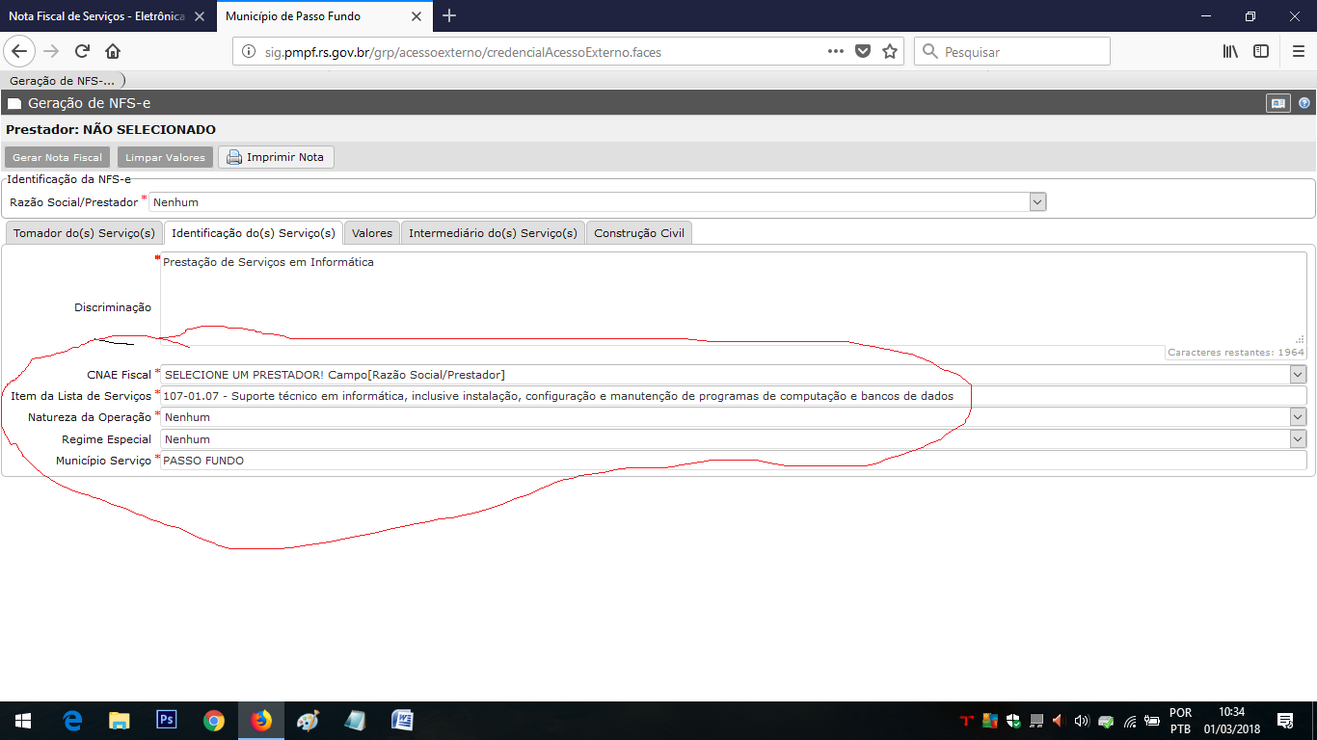The image size is (1317, 740).
Task: Open the Windows notification center
Action: tap(1284, 721)
